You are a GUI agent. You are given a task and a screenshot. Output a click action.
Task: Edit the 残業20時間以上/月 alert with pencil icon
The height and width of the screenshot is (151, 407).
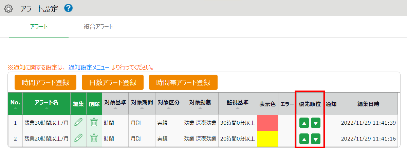(x=78, y=138)
